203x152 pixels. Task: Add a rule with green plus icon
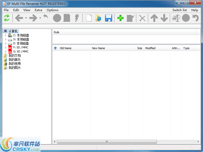(120, 18)
